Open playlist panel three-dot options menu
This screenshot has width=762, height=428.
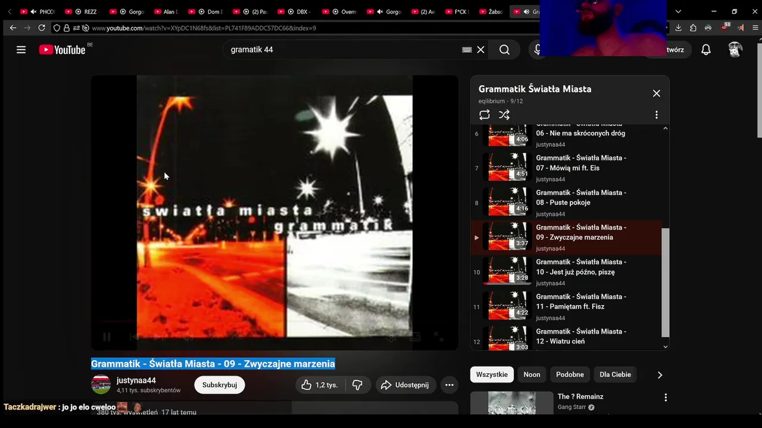tap(657, 115)
